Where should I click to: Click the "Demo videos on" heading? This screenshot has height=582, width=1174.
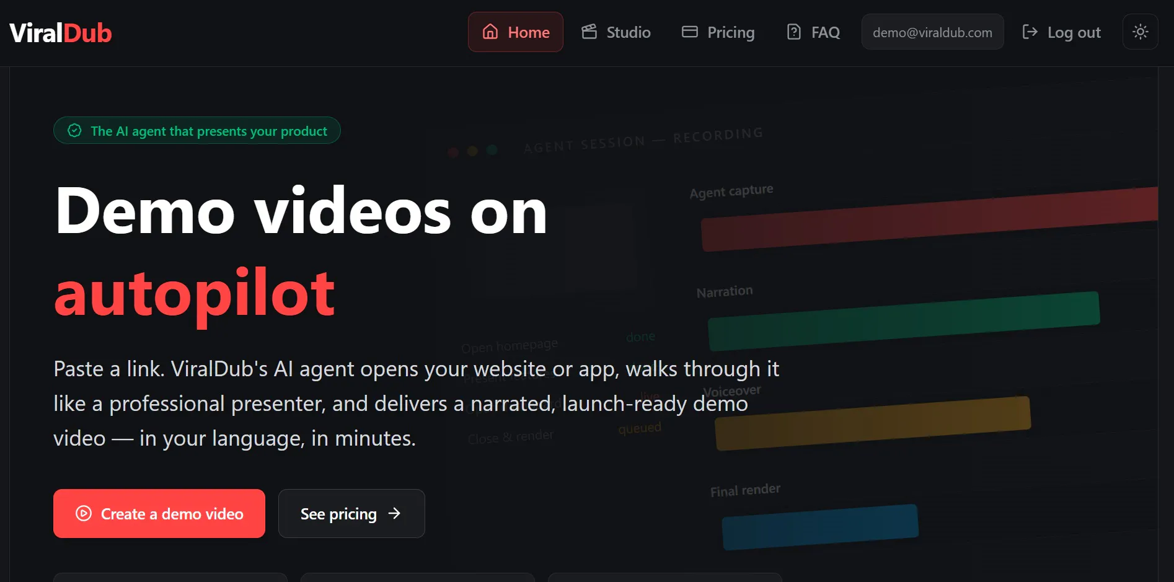click(301, 211)
